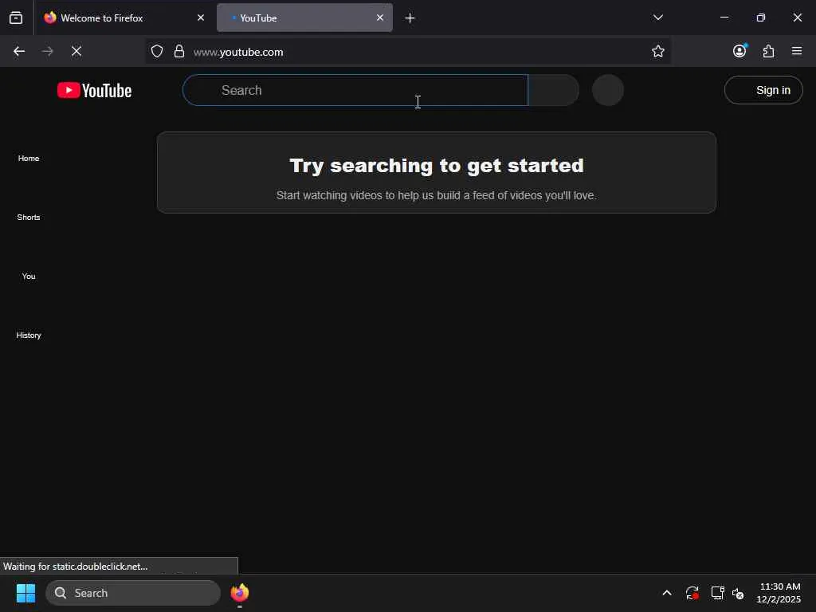The width and height of the screenshot is (816, 612).
Task: Click the YouTube logo
Action: [94, 91]
